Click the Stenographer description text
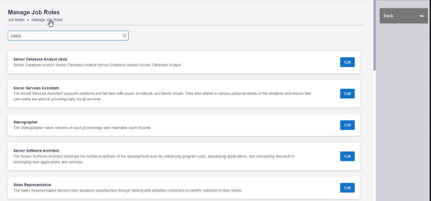The image size is (431, 201). pos(82,128)
